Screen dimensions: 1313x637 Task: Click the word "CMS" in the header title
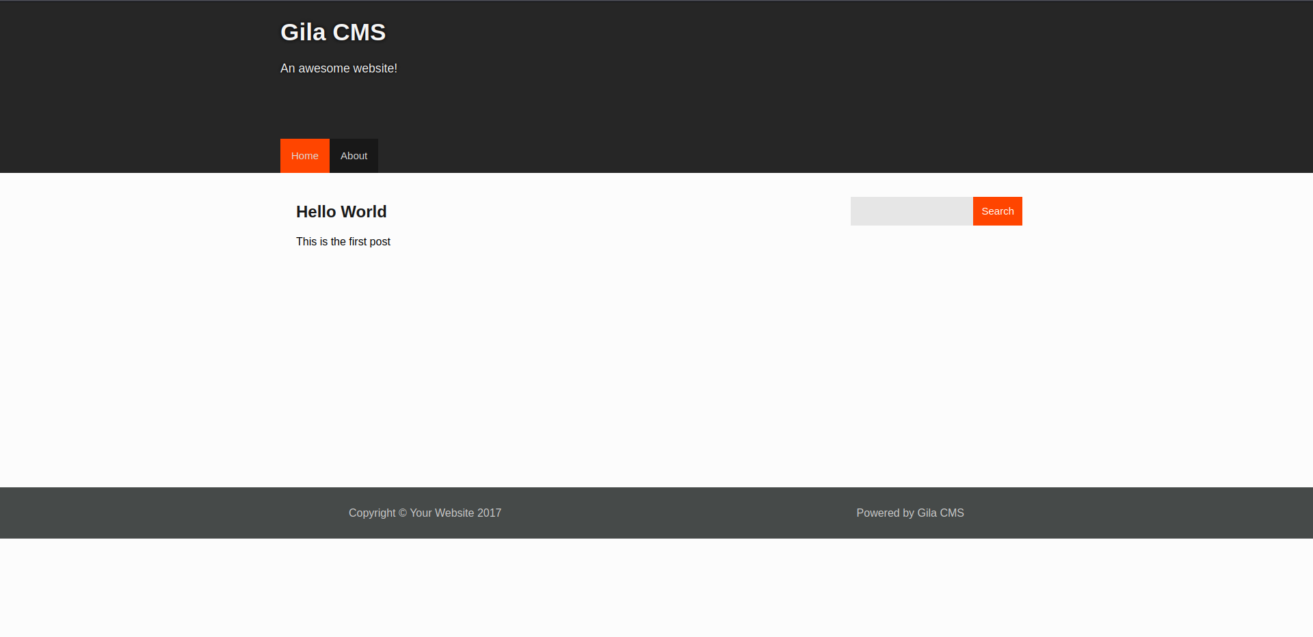pyautogui.click(x=359, y=32)
